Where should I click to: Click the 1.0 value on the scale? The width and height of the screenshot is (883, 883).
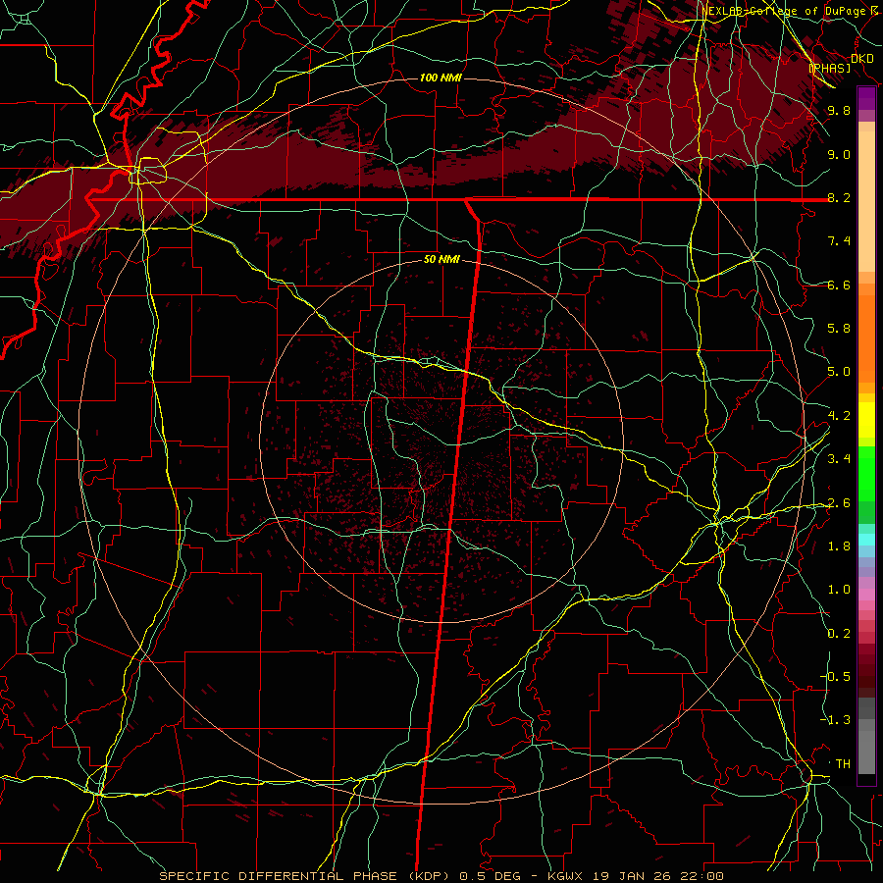click(839, 590)
